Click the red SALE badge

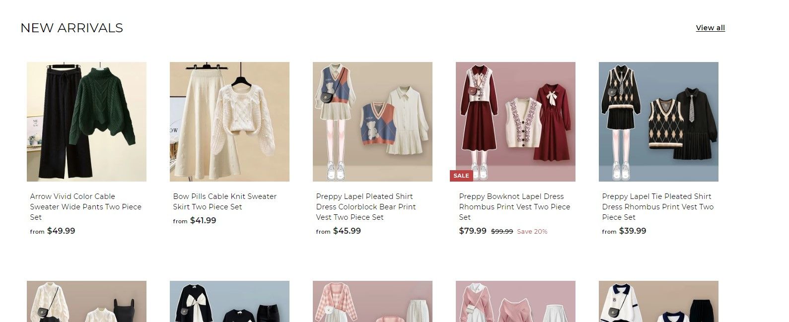point(461,176)
